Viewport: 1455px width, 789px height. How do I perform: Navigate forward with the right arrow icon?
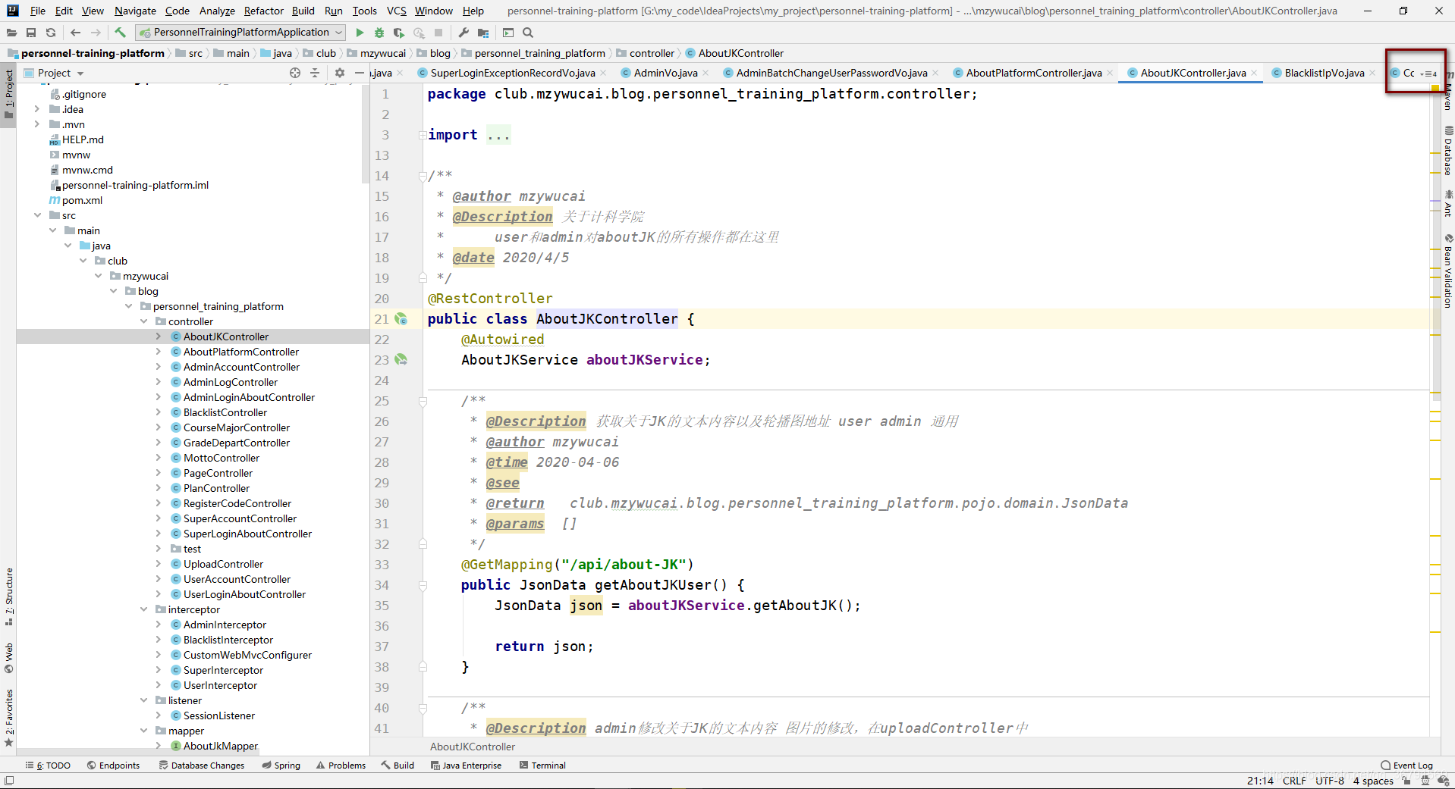click(x=96, y=33)
